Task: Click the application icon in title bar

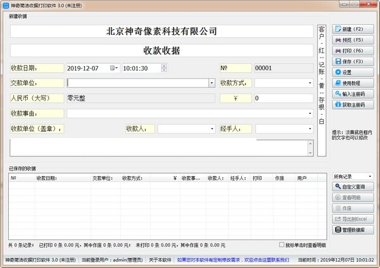Action: click(6, 5)
